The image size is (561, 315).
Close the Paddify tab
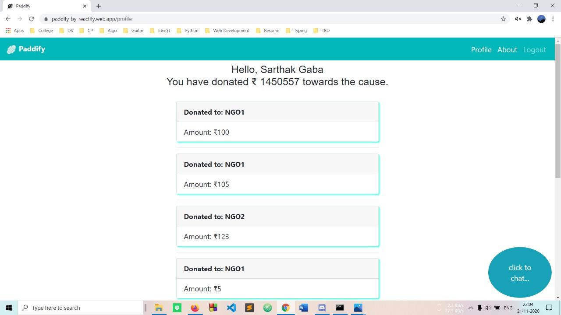(85, 6)
